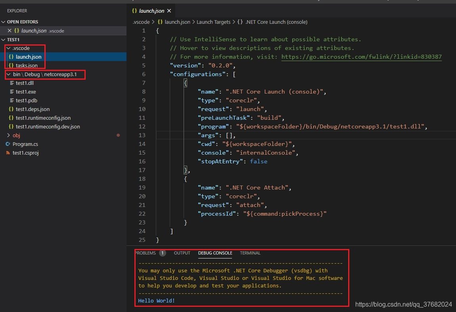Click the false value for stopAtEntry
Screen dimensions: 456x312
(259, 161)
